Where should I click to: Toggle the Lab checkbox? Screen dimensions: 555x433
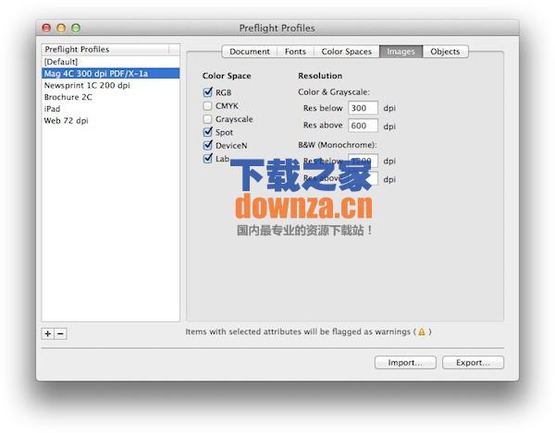pyautogui.click(x=208, y=158)
